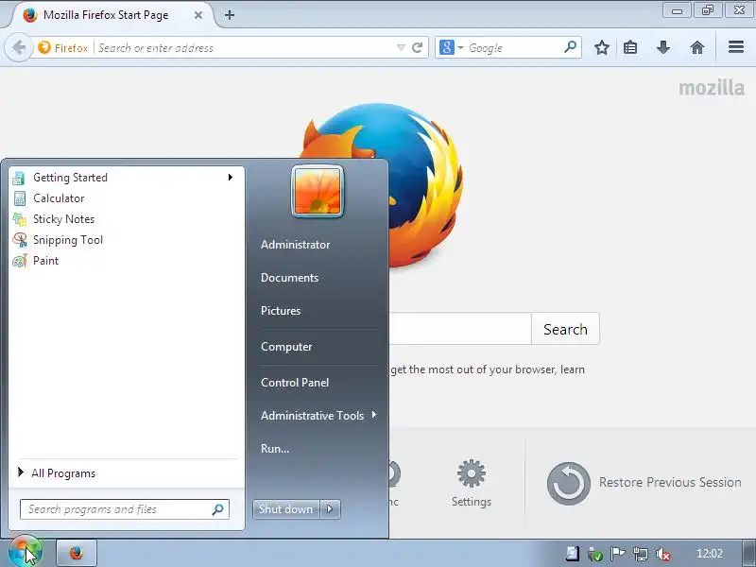This screenshot has width=756, height=567.
Task: Click the 12:02 clock in taskbar
Action: coord(710,554)
